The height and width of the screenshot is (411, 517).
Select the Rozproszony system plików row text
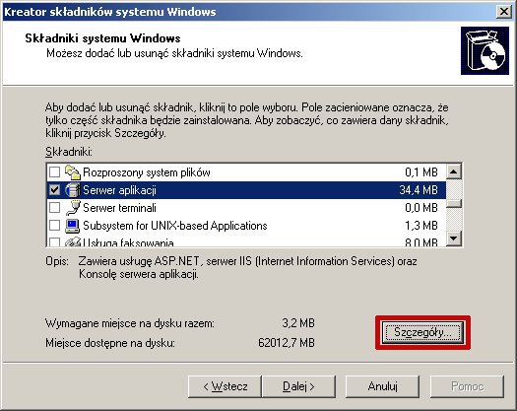pyautogui.click(x=147, y=172)
